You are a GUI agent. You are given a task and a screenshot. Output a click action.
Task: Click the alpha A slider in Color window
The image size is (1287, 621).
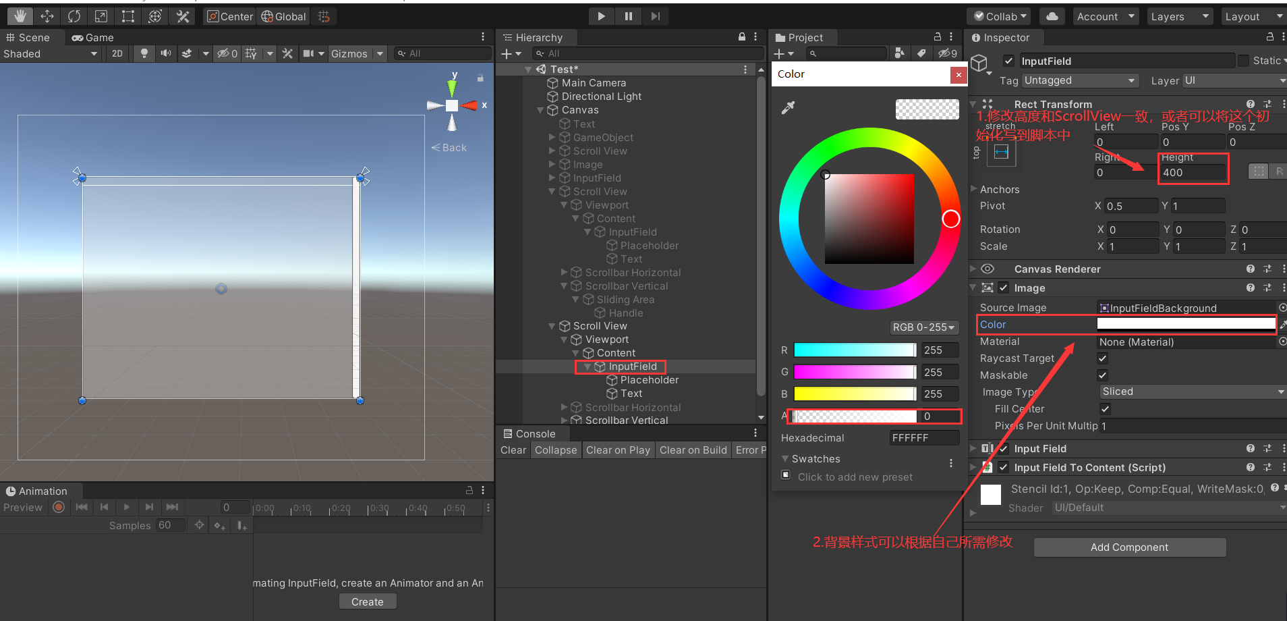[x=855, y=416]
